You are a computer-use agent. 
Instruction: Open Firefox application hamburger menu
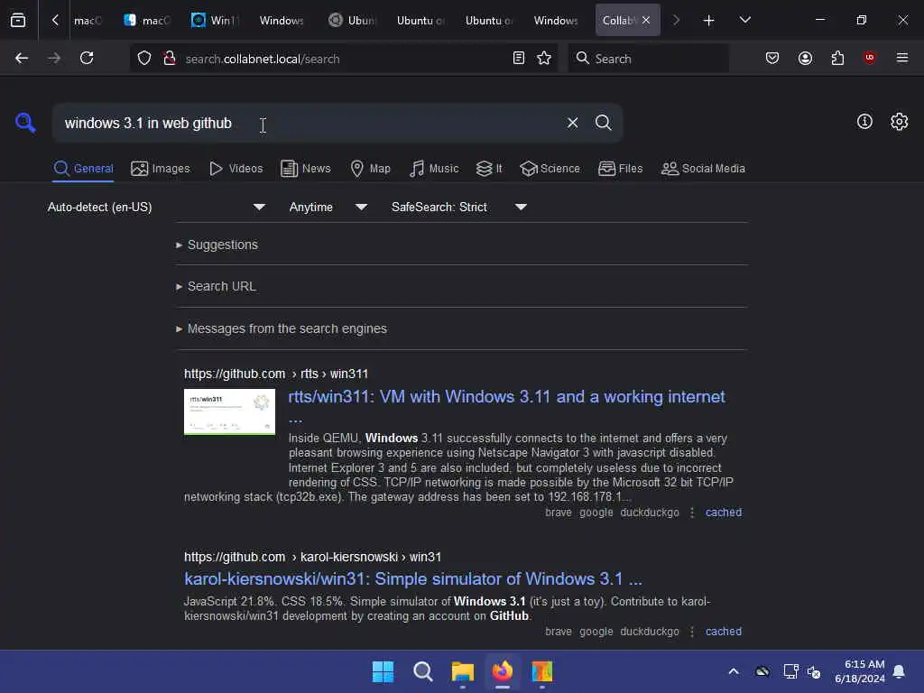[901, 58]
